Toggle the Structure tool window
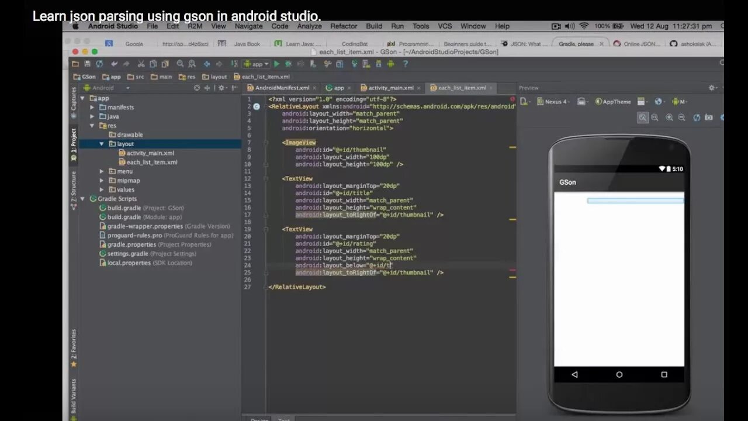Image resolution: width=748 pixels, height=421 pixels. click(x=74, y=190)
